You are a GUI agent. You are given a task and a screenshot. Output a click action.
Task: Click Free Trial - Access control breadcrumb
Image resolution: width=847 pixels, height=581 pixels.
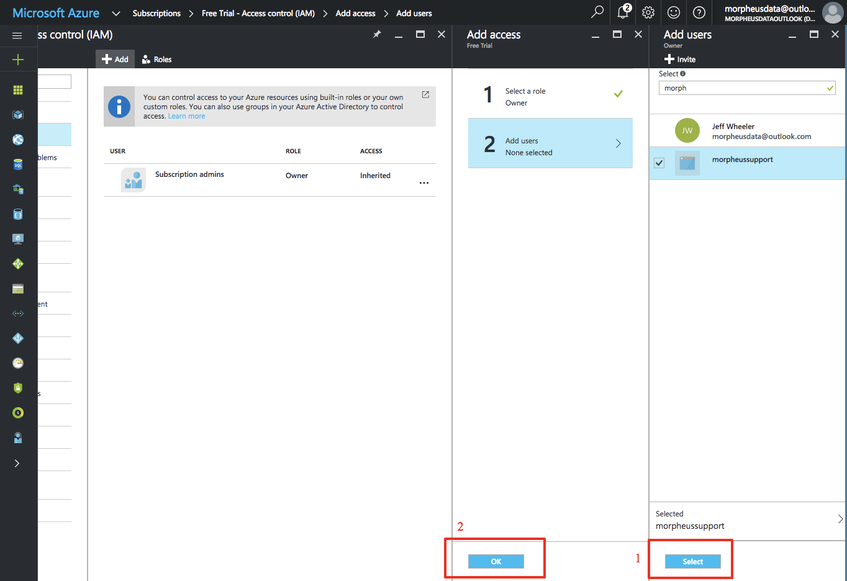258,13
